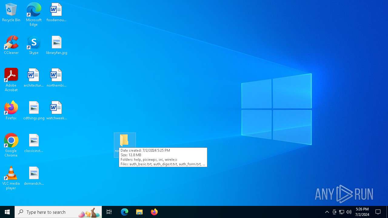The image size is (388, 218).
Task: Open the volume speaker tray icon
Action: click(349, 212)
